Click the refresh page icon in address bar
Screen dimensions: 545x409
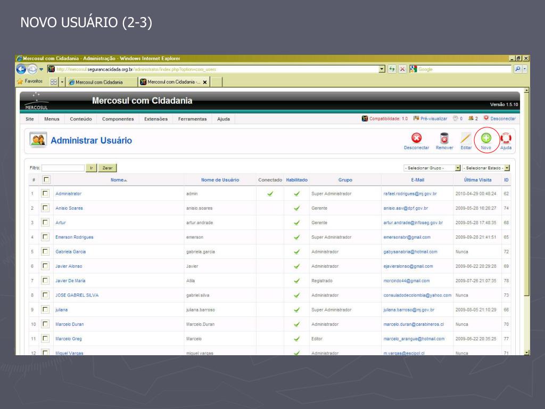(392, 69)
